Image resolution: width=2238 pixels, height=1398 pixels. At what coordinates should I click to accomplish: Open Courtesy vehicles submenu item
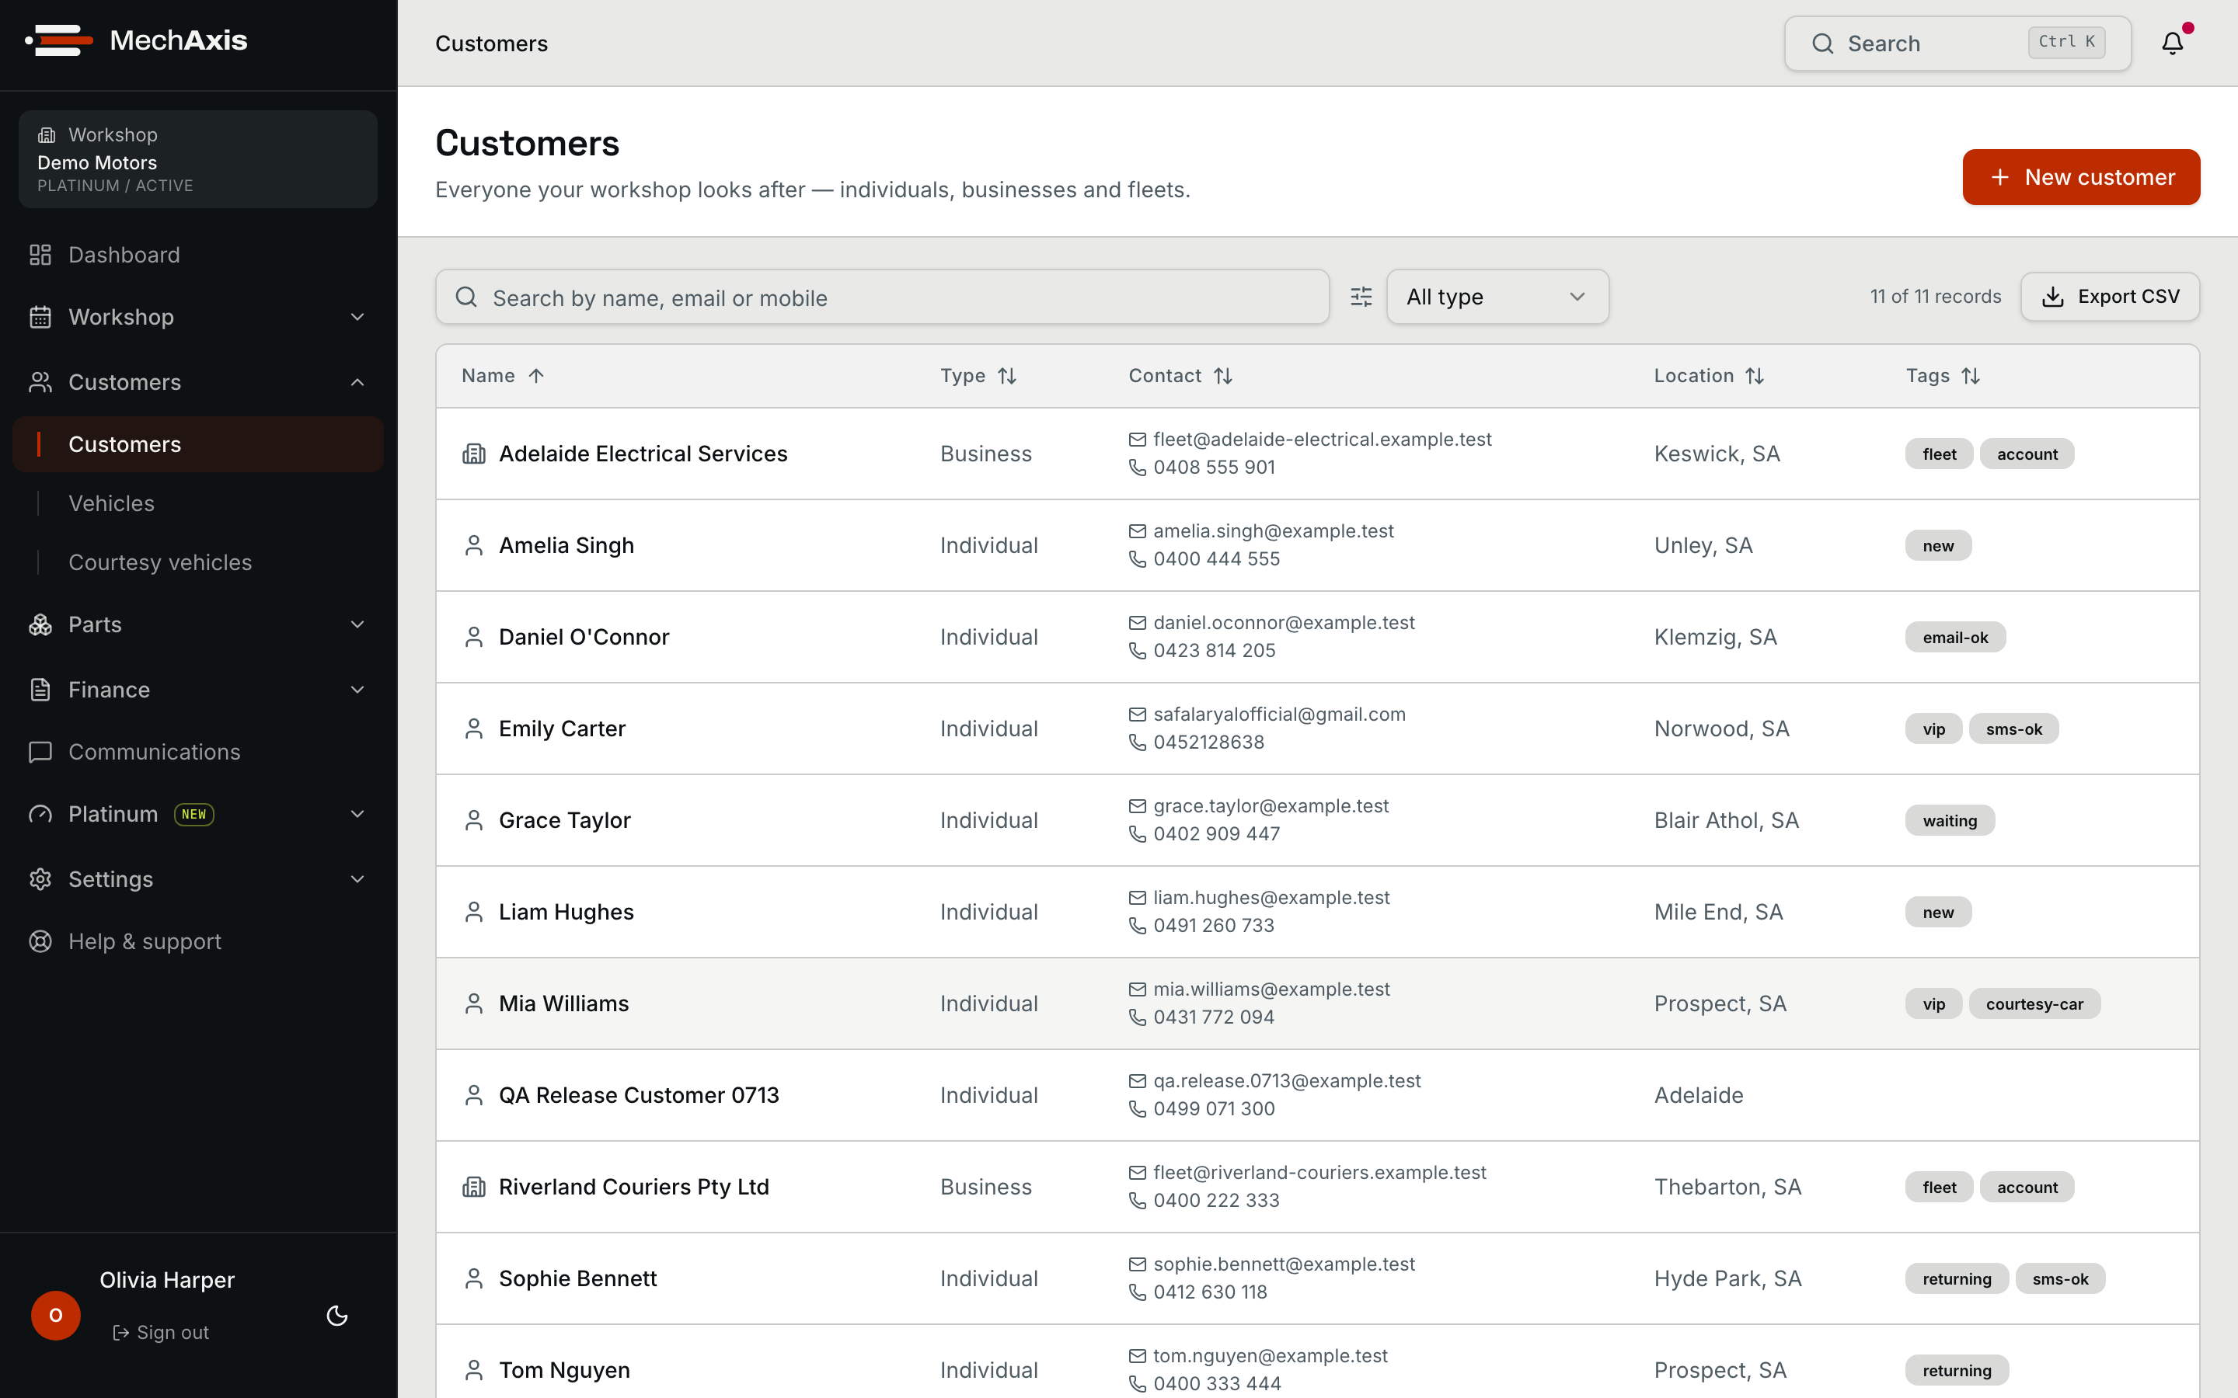(160, 562)
